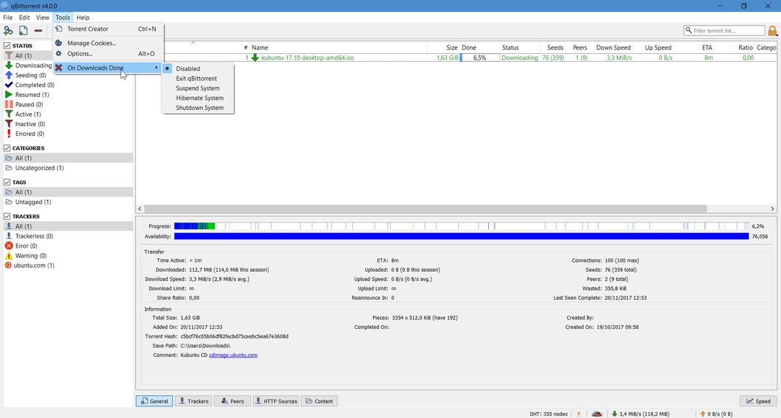Click the lock UI padlock icon
Image resolution: width=781 pixels, height=418 pixels.
pos(773,31)
